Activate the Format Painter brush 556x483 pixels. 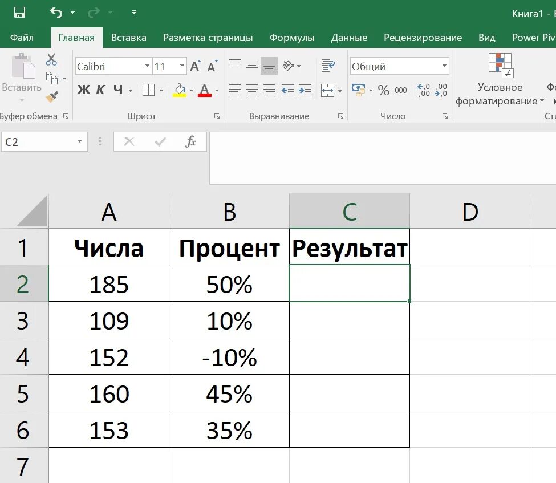coord(52,96)
